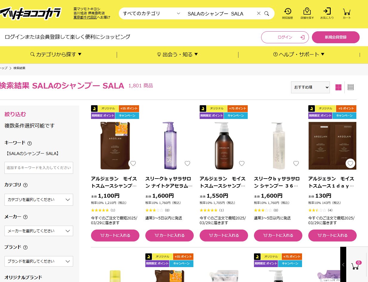This screenshot has height=282, width=368.
Task: Click キャンペーン badge on 1,550円 Argelan
Action: 236,116
